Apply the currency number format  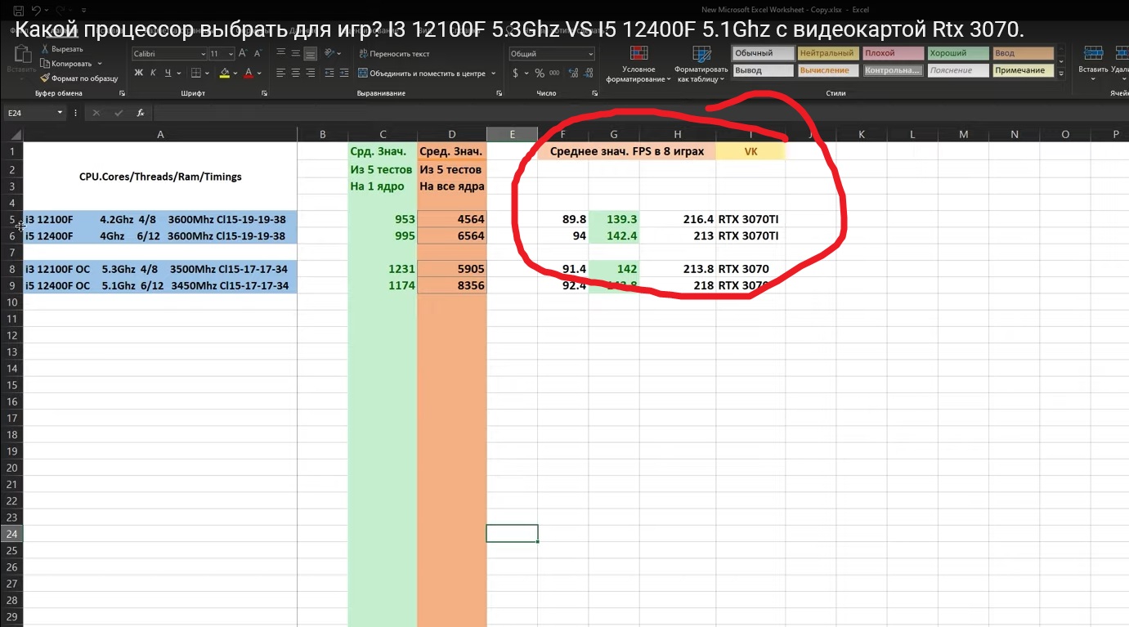click(515, 73)
